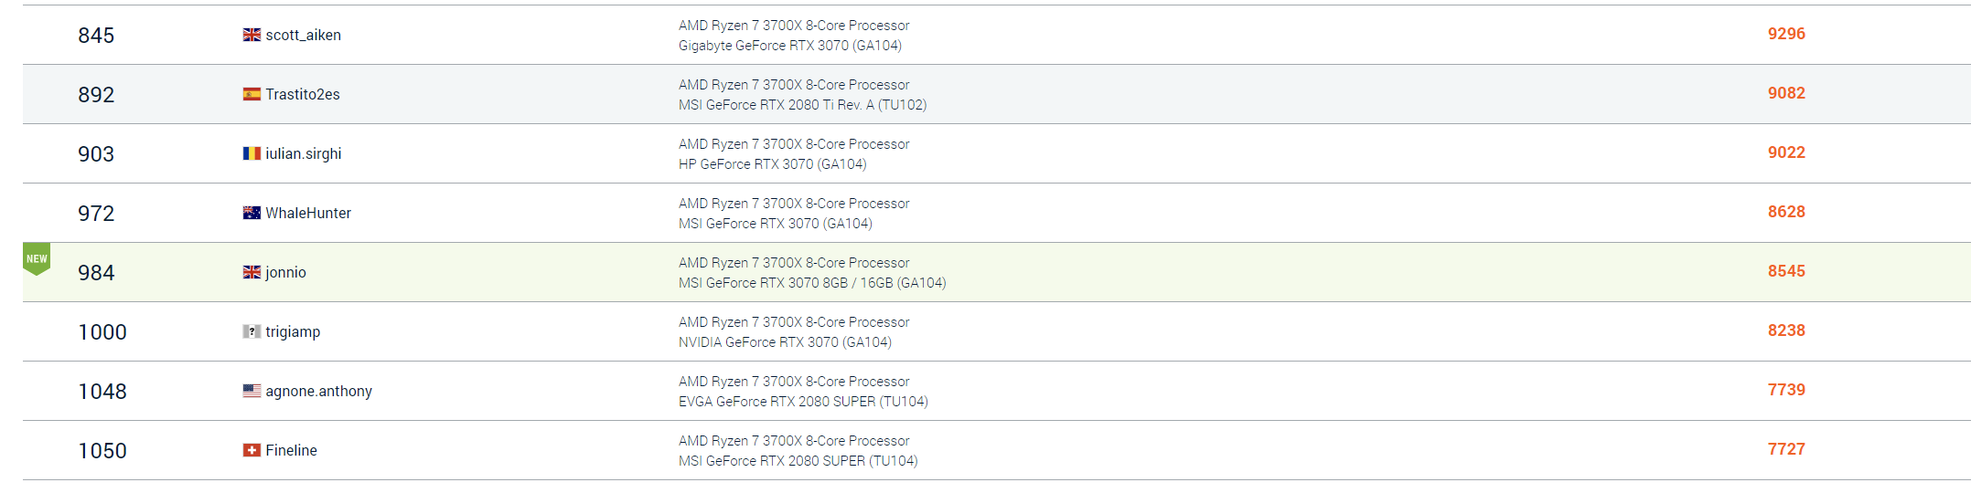
Task: Click the MSI GeForce RTX 3070 8GB / 16GB text
Action: pyautogui.click(x=811, y=283)
